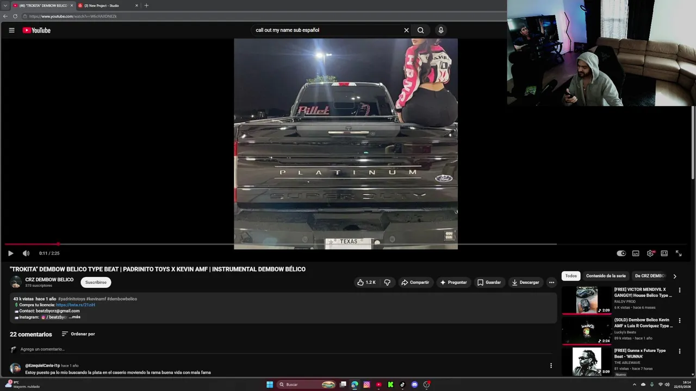Screen dimensions: 696x391
Task: Select the Contenido de la serie chip
Action: (606, 276)
